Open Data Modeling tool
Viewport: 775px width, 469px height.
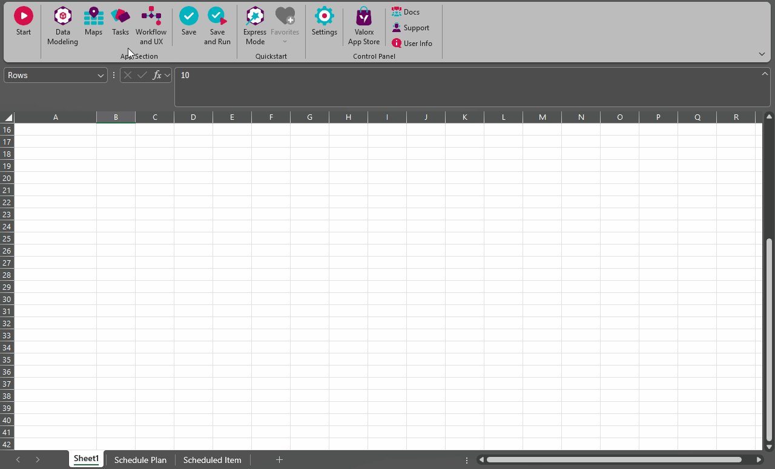[x=63, y=16]
